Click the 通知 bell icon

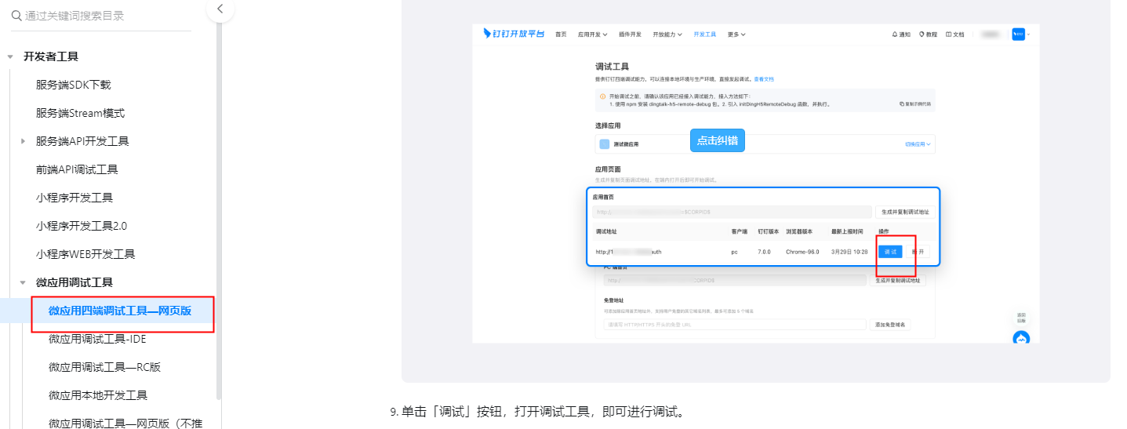[895, 35]
